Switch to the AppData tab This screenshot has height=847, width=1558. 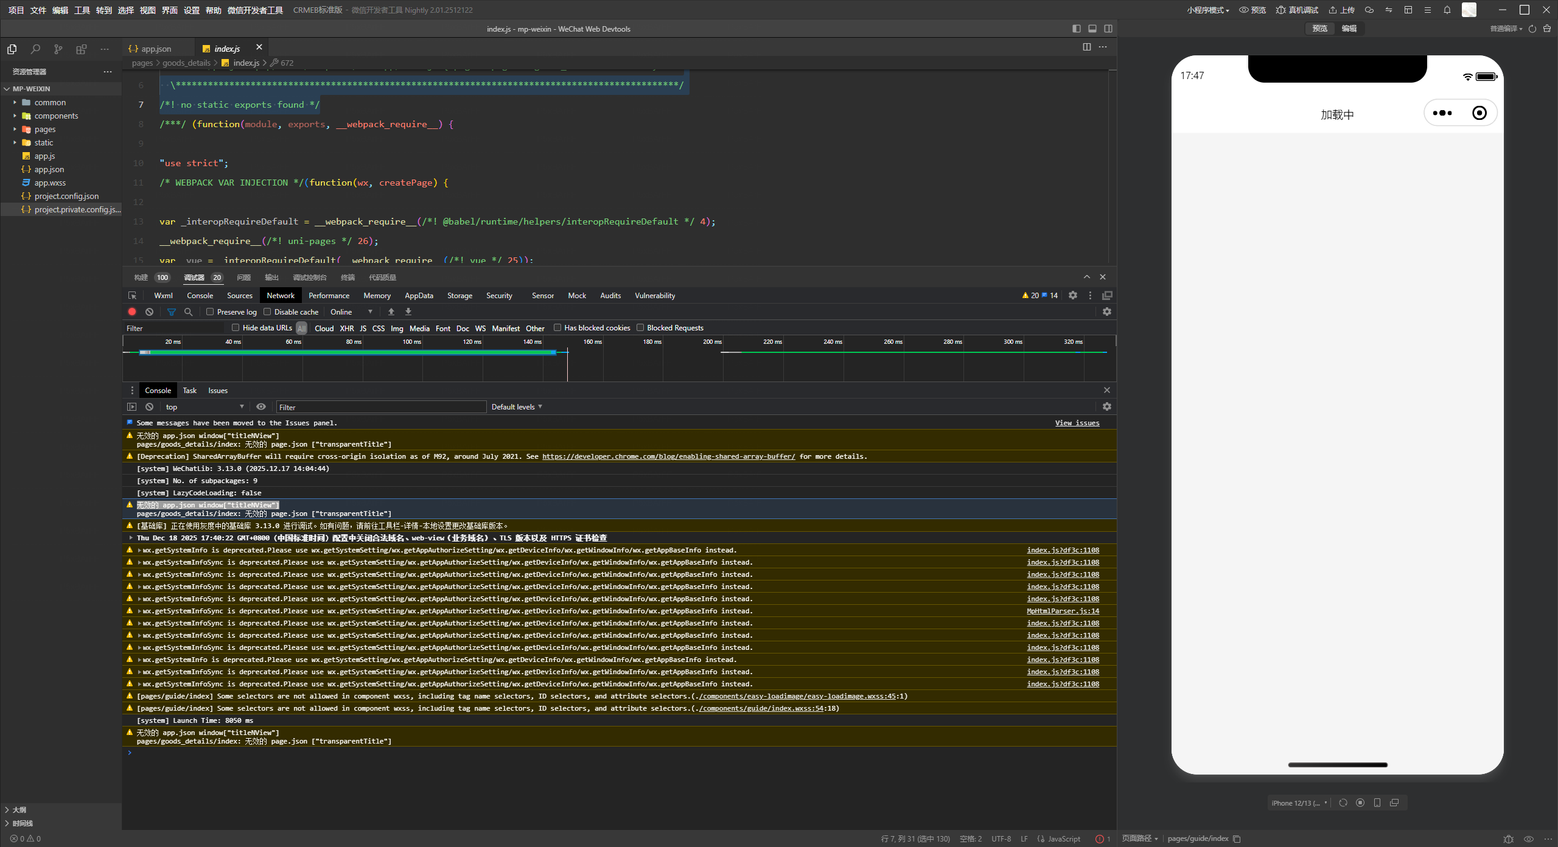point(419,296)
